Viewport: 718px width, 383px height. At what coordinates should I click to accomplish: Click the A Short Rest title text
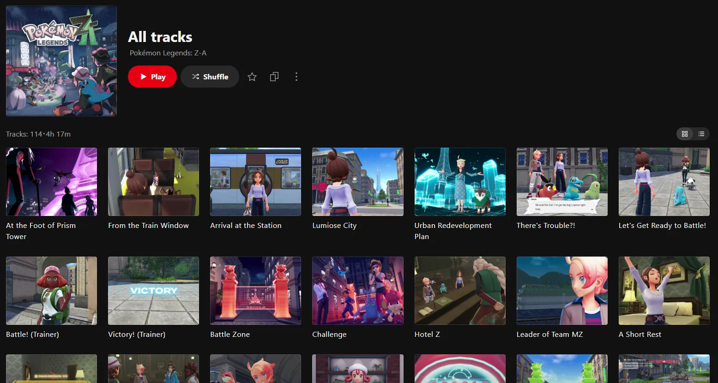(640, 335)
